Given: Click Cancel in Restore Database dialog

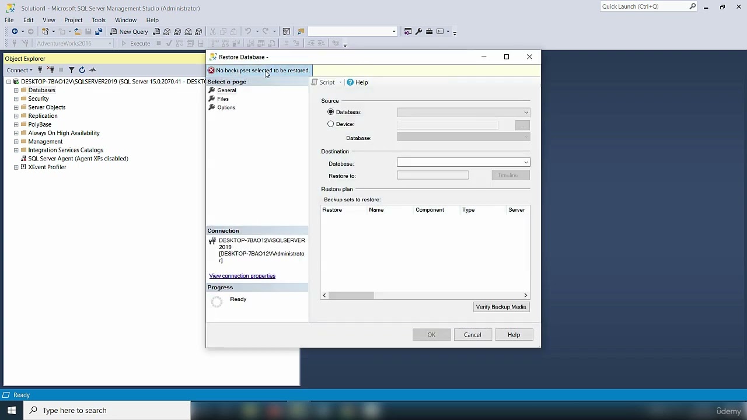Looking at the screenshot, I should click(473, 335).
